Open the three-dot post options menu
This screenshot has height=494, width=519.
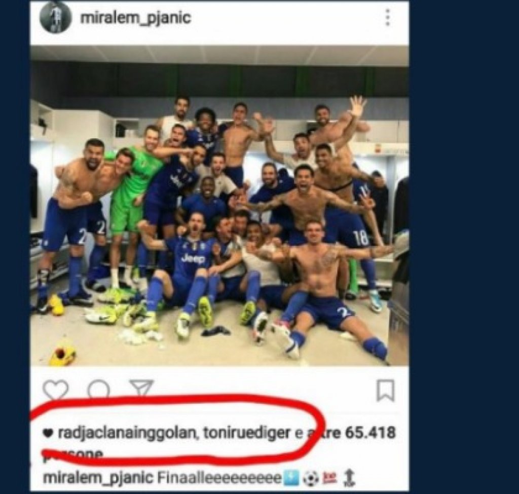[x=388, y=17]
